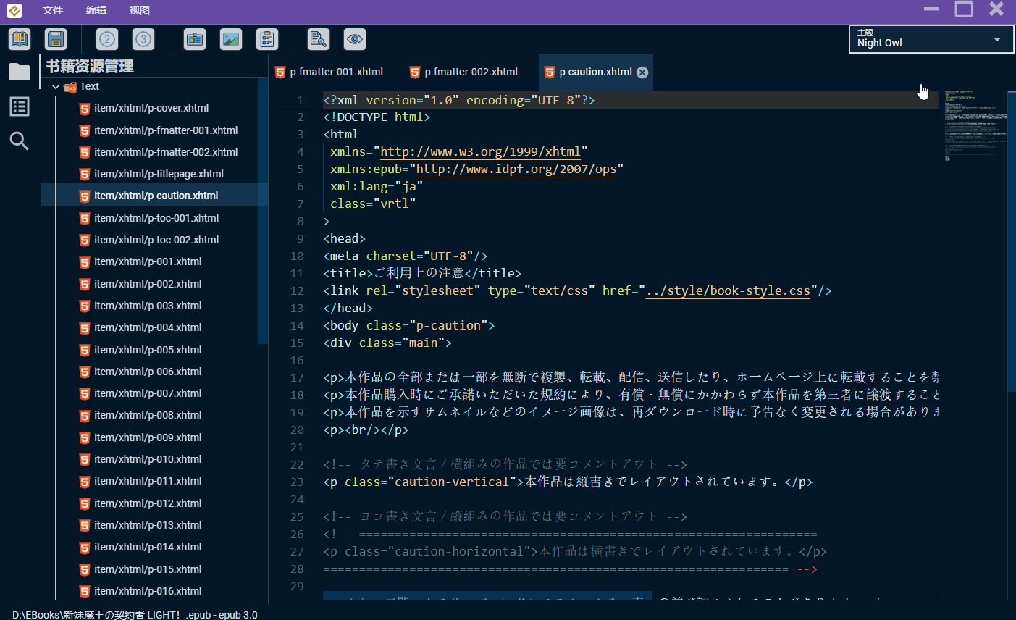Click the file tree vertical scrollbar
Image resolution: width=1016 pixels, height=620 pixels.
263,210
